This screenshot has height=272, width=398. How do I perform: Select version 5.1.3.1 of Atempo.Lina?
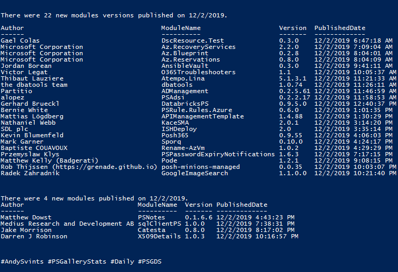tap(293, 78)
